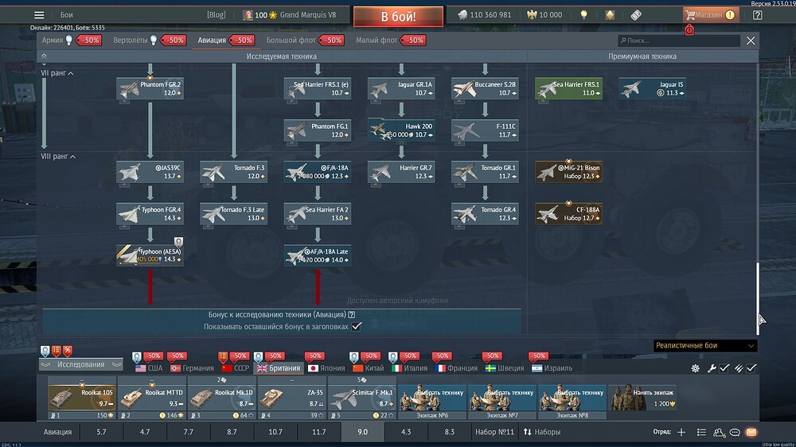Toggle the first checkmark beside the wrench

[724, 368]
